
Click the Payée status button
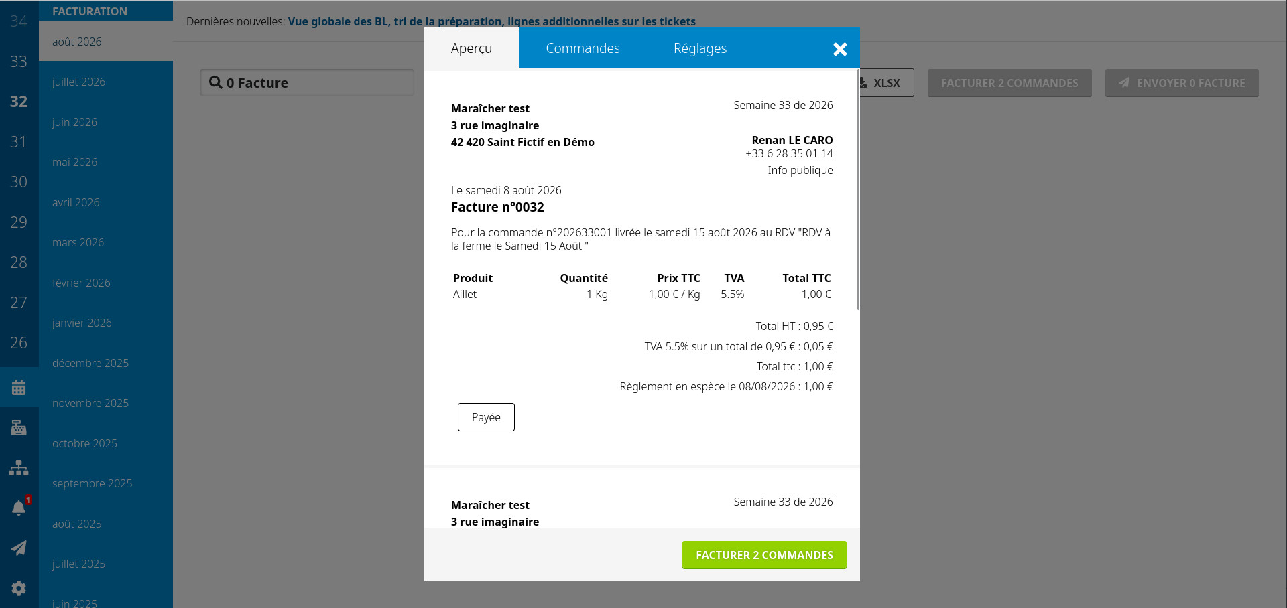point(486,417)
